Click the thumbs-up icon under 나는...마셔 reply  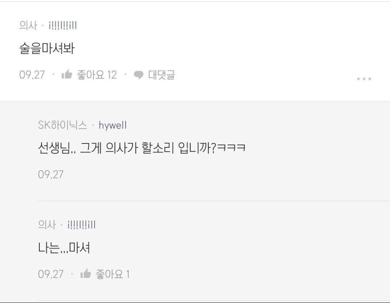85,274
